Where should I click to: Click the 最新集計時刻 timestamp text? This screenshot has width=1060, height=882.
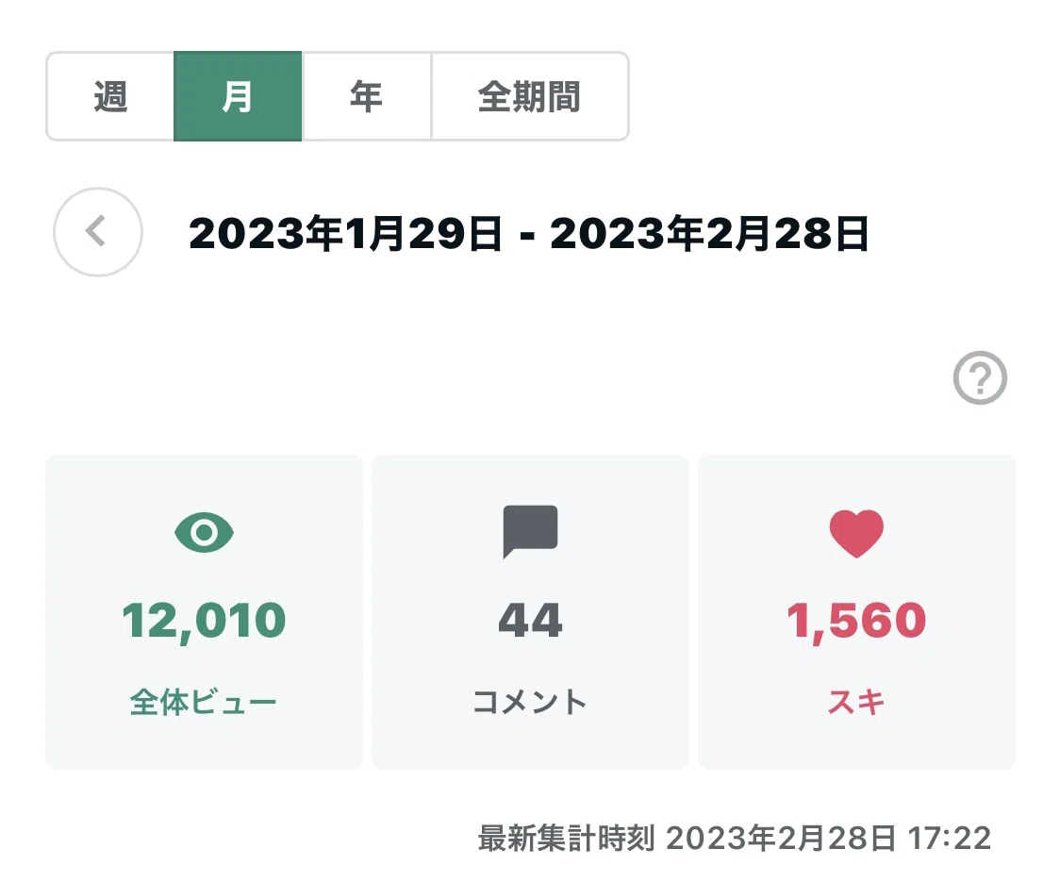click(735, 838)
